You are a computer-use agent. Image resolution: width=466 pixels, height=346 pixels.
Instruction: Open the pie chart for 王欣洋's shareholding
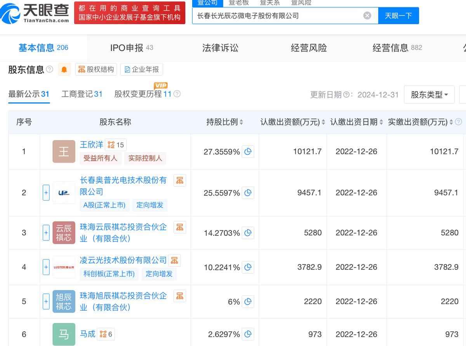tap(248, 152)
